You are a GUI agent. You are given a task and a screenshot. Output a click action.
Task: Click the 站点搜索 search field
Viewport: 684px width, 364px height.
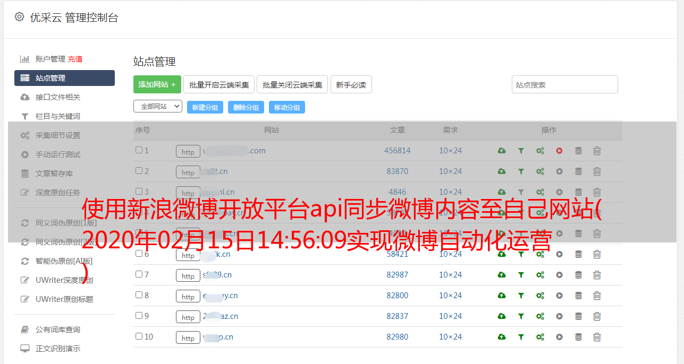(565, 84)
